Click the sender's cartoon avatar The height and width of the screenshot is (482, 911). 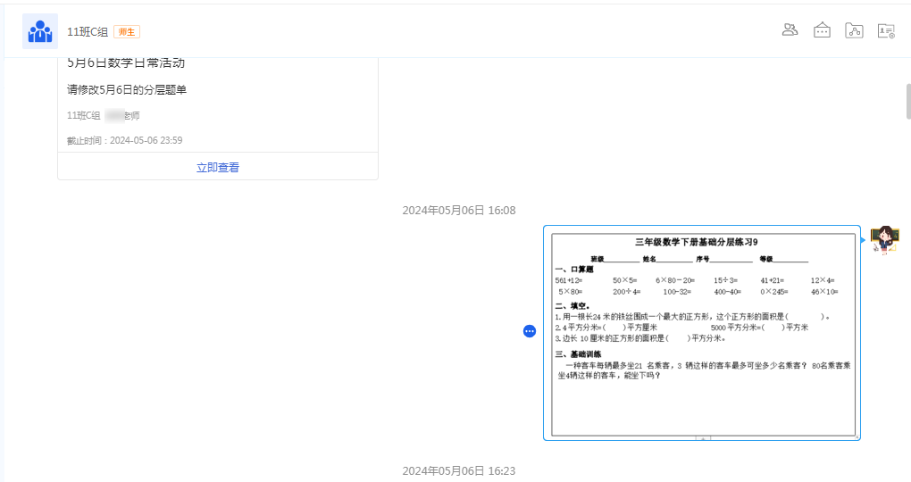coord(884,240)
